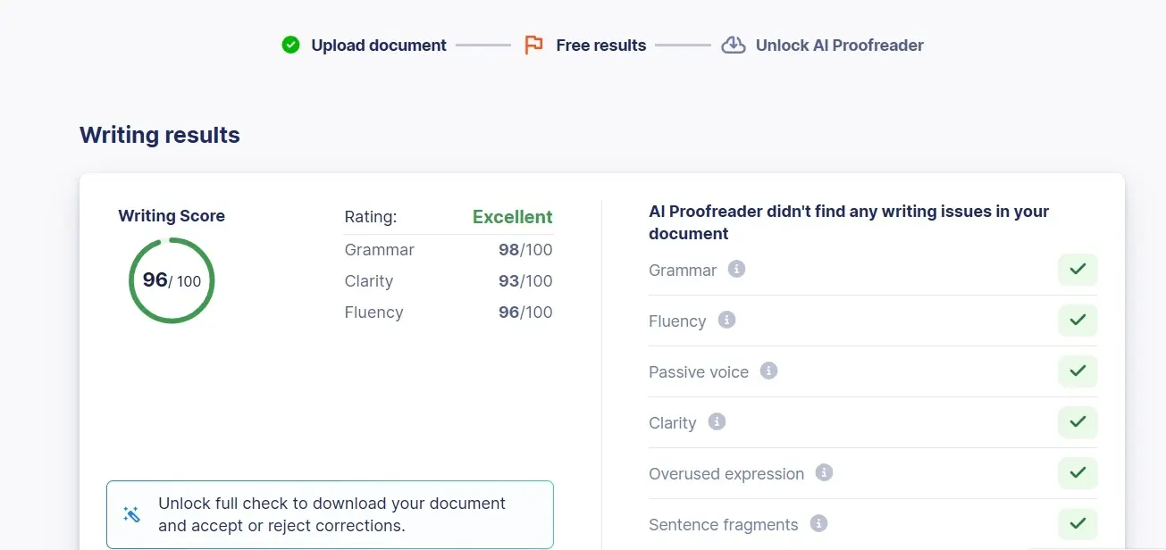Click the info icon next to Fluency
Image resolution: width=1166 pixels, height=550 pixels.
(726, 320)
